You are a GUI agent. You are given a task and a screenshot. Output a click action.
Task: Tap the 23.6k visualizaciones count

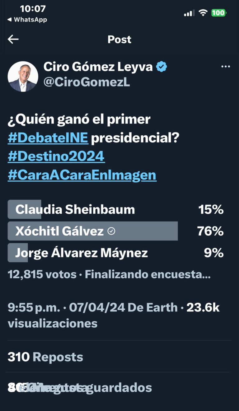(x=114, y=315)
